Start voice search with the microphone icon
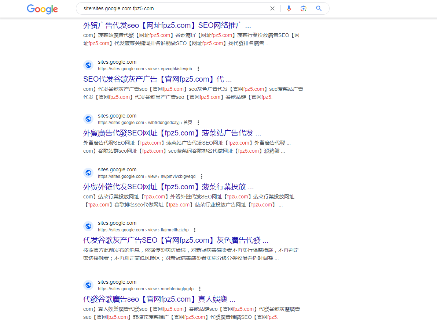437x328 pixels. point(289,9)
